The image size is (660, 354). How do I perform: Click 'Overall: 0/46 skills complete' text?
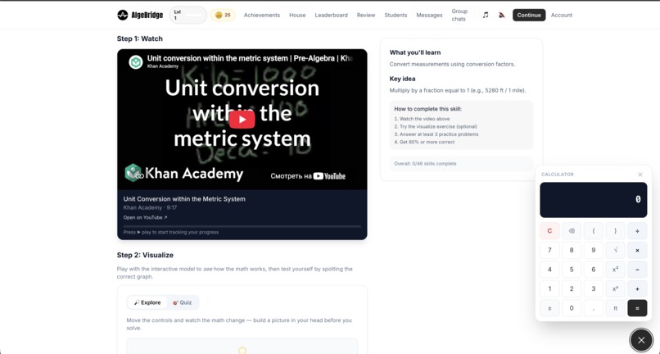[425, 164]
